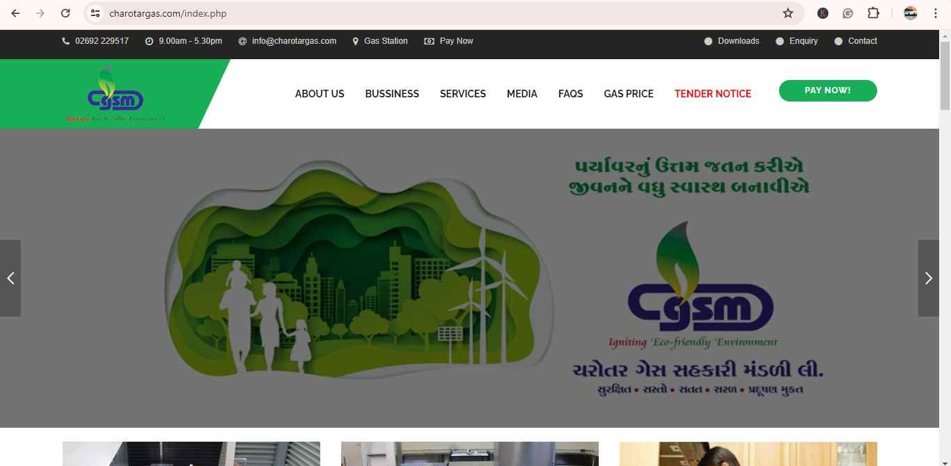Click the green PAY NOW! button

828,90
